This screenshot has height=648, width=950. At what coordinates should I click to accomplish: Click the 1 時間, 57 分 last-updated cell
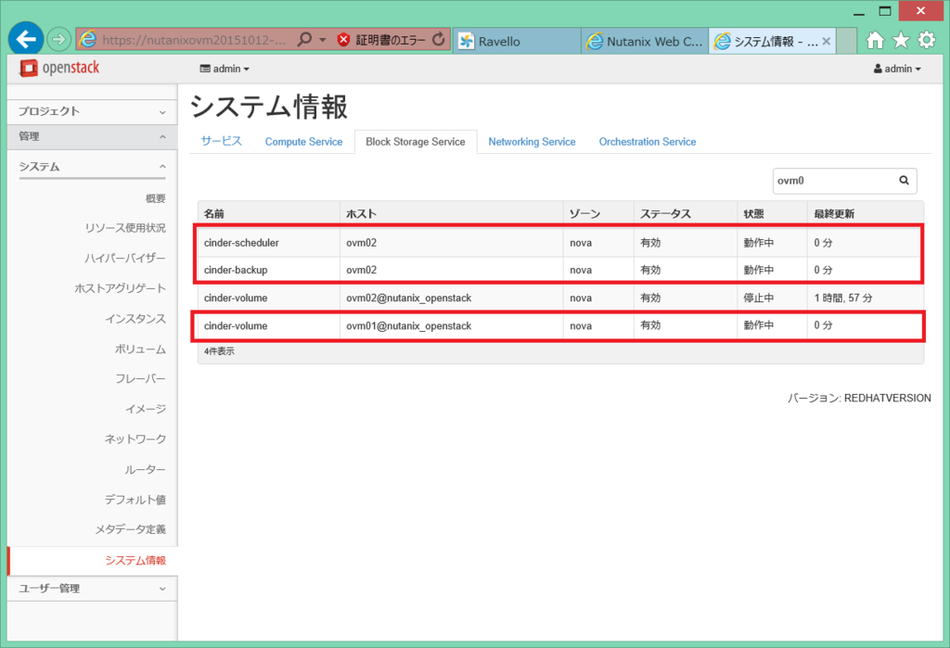point(866,298)
